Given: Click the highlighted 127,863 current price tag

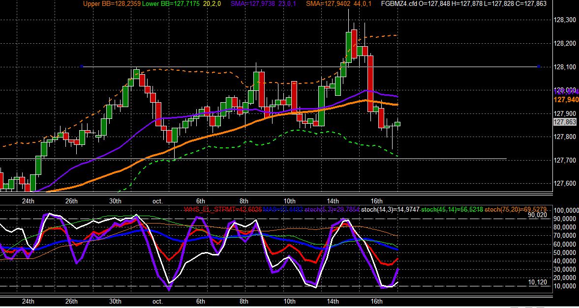Looking at the screenshot, I should pos(565,122).
